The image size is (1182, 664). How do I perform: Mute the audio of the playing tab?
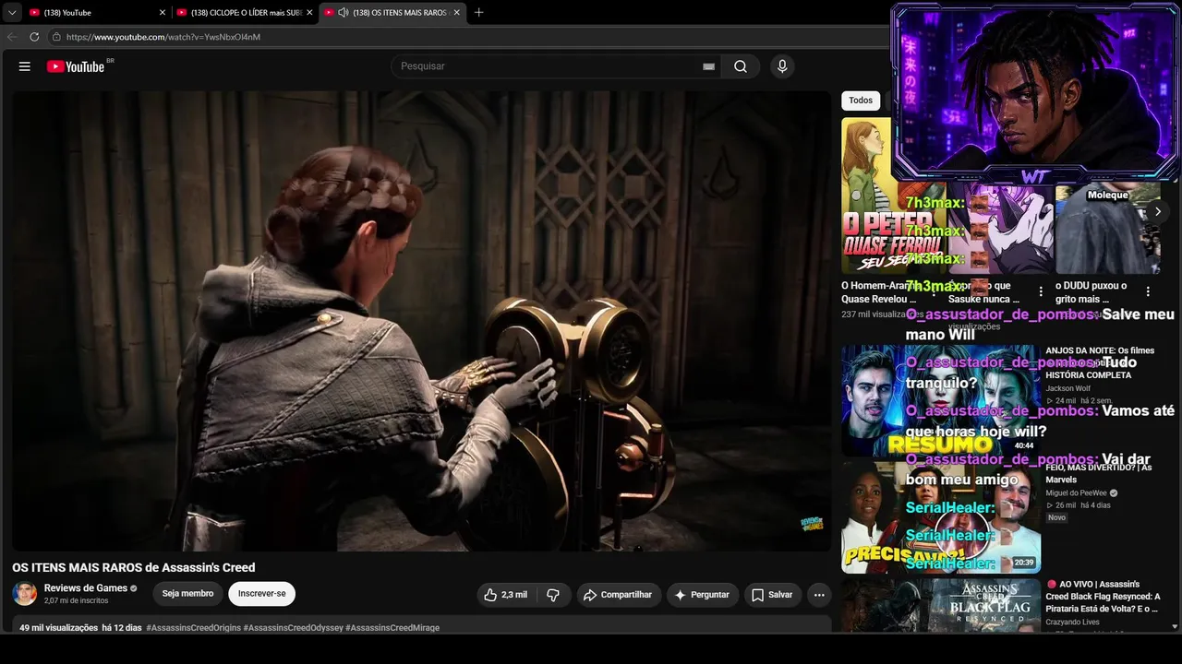tap(343, 13)
